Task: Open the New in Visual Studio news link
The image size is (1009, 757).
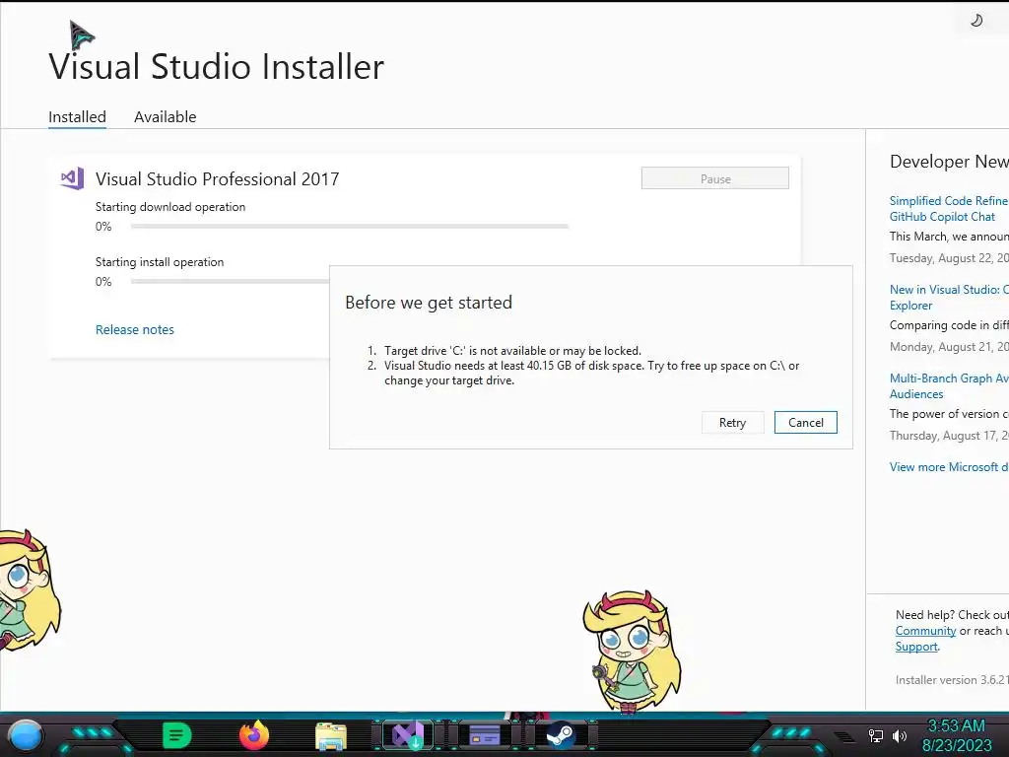Action: (949, 298)
